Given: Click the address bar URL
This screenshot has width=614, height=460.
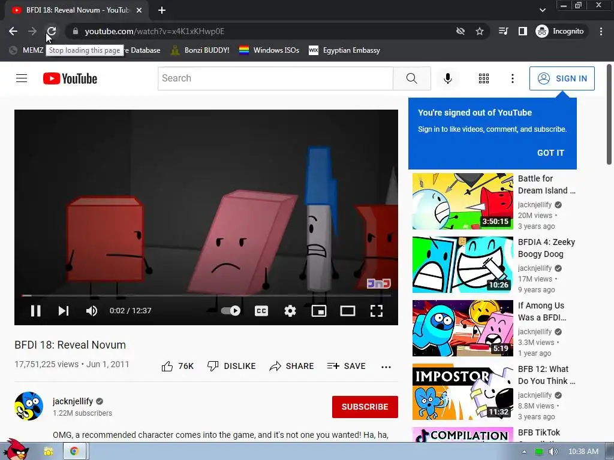Looking at the screenshot, I should coord(154,31).
